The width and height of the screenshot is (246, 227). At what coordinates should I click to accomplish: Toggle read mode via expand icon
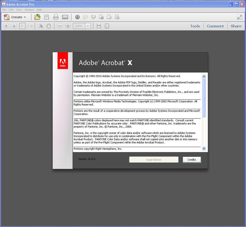click(239, 17)
